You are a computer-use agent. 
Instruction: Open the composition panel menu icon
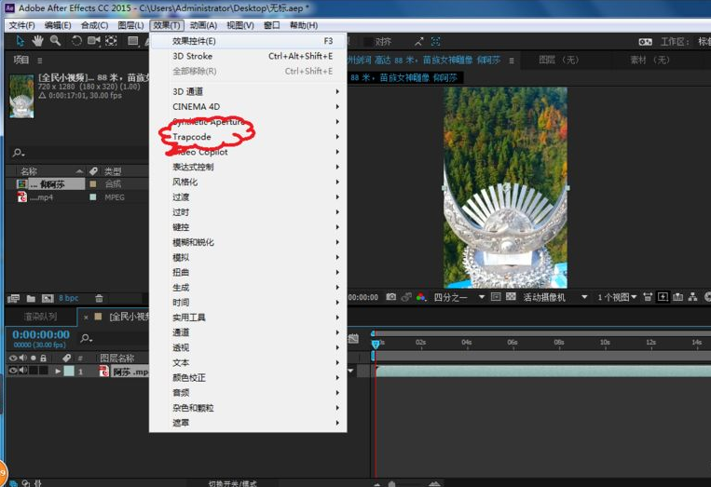512,61
